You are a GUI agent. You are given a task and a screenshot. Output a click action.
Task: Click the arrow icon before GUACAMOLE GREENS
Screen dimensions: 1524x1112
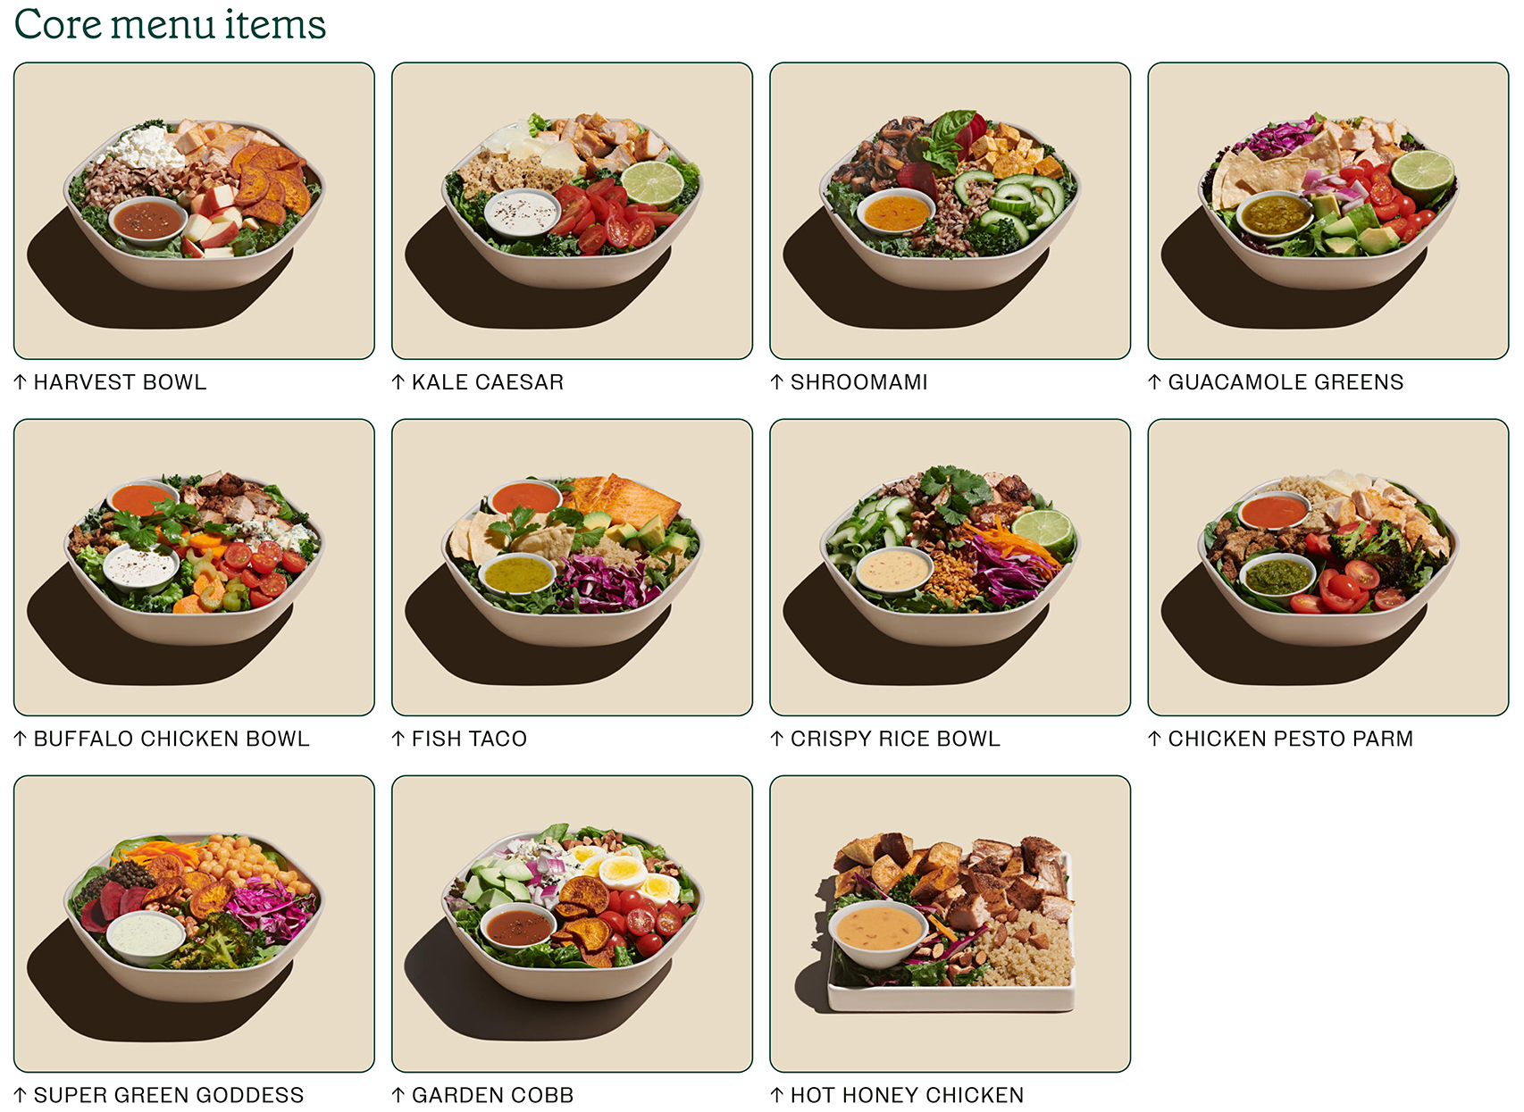coord(1155,382)
